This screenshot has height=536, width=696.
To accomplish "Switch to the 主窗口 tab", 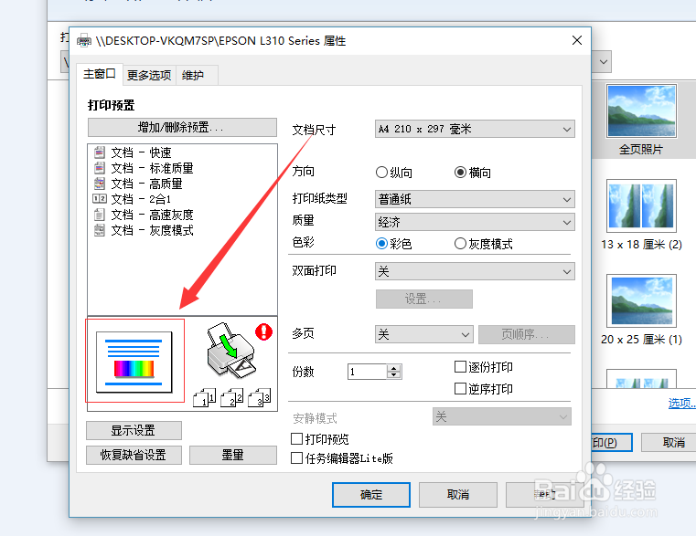I will click(100, 74).
